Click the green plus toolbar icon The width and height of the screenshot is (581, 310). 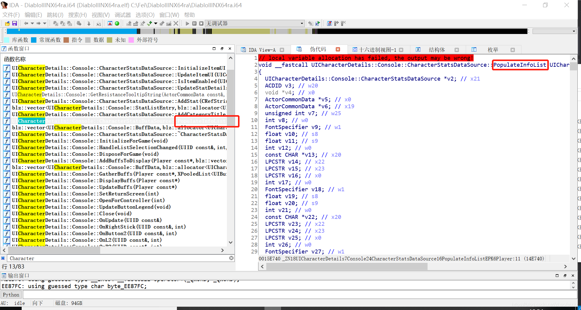click(150, 23)
